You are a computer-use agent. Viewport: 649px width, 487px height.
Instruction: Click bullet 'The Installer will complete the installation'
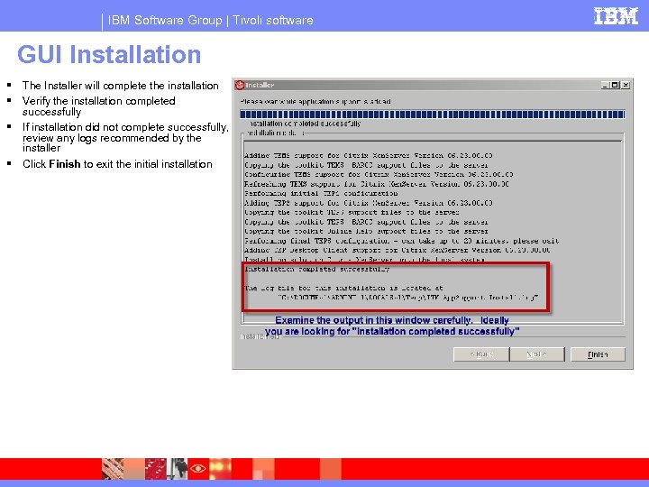[121, 86]
